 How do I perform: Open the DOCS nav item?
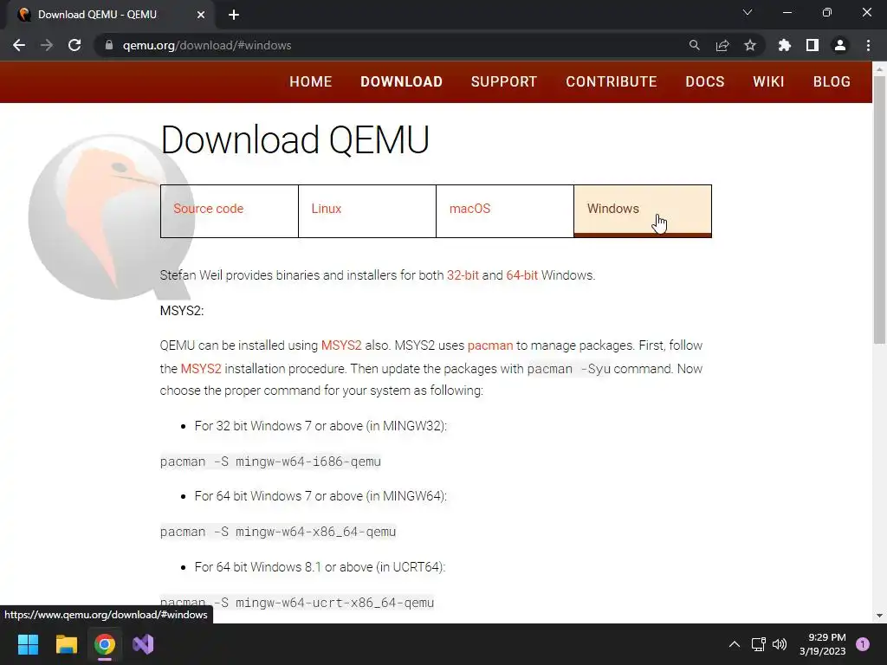point(704,81)
